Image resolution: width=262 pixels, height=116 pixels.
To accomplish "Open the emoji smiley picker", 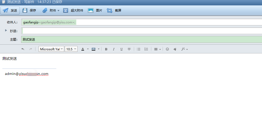I will tap(167, 49).
